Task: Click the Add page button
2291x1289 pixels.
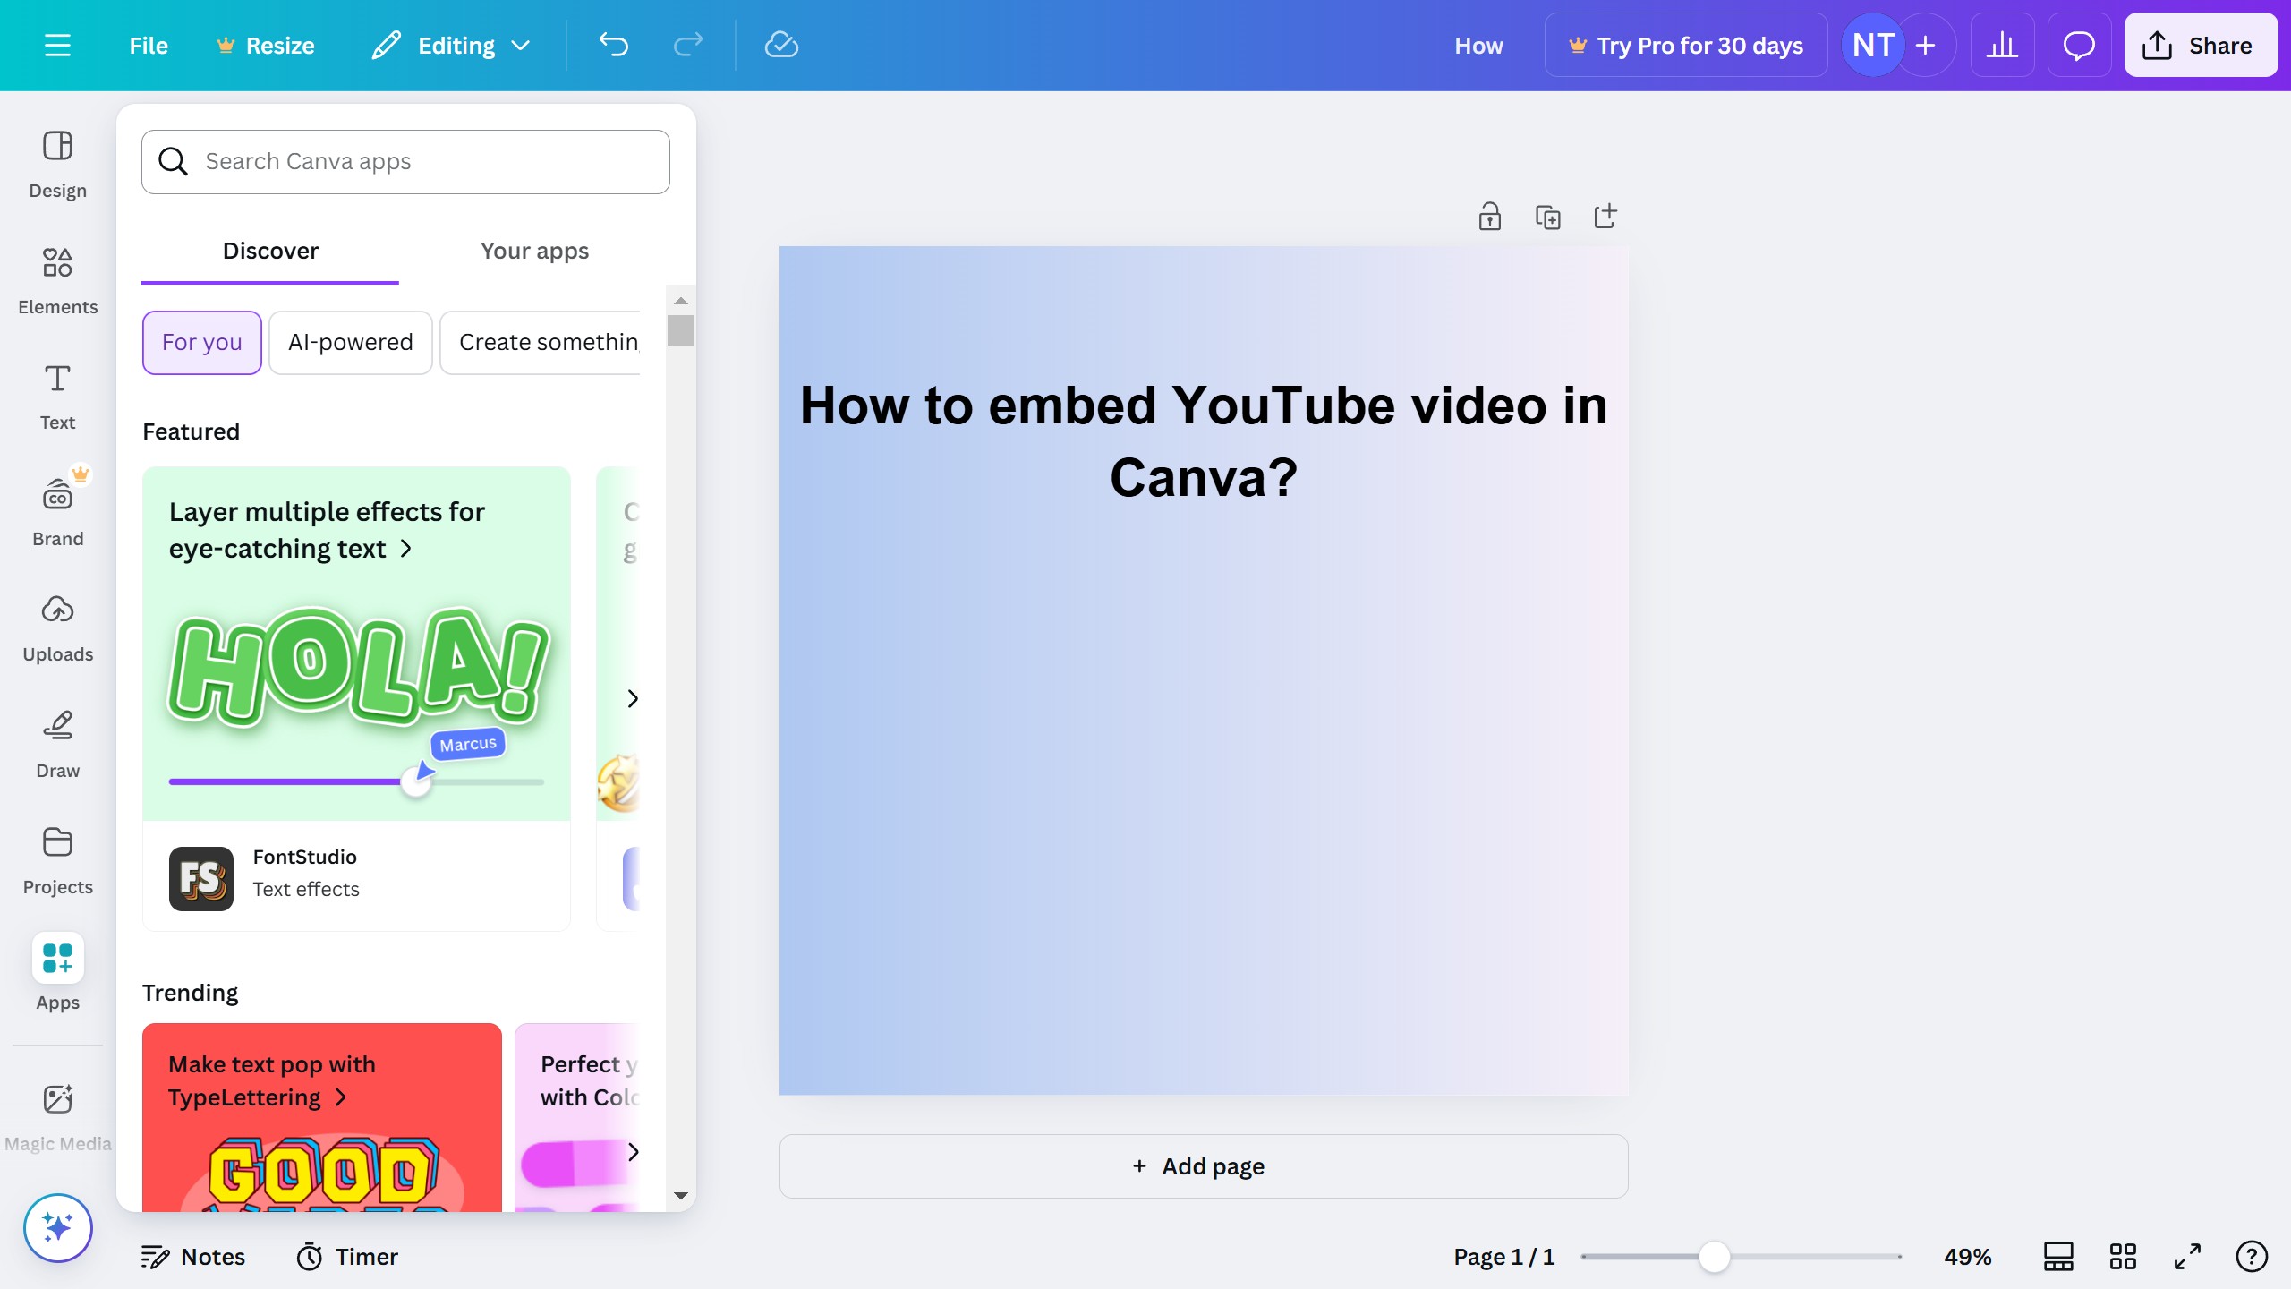Action: coord(1203,1165)
